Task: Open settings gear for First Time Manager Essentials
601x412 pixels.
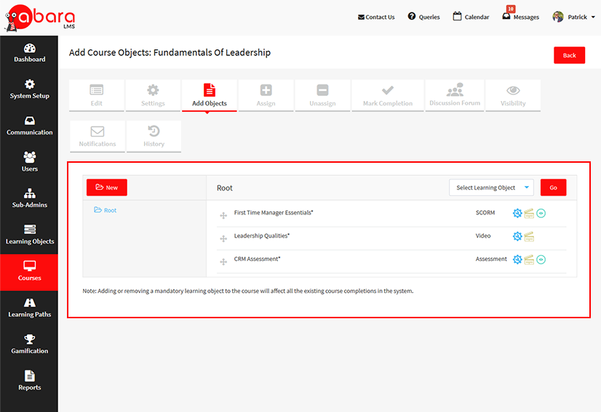Action: click(517, 214)
